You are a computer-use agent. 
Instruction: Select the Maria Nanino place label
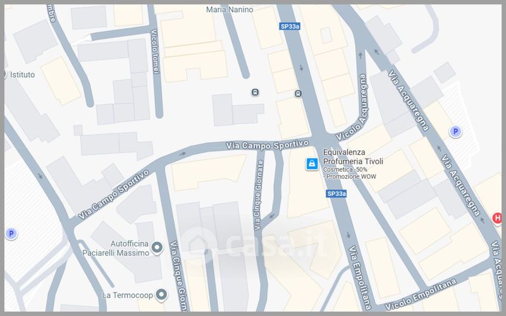231,10
